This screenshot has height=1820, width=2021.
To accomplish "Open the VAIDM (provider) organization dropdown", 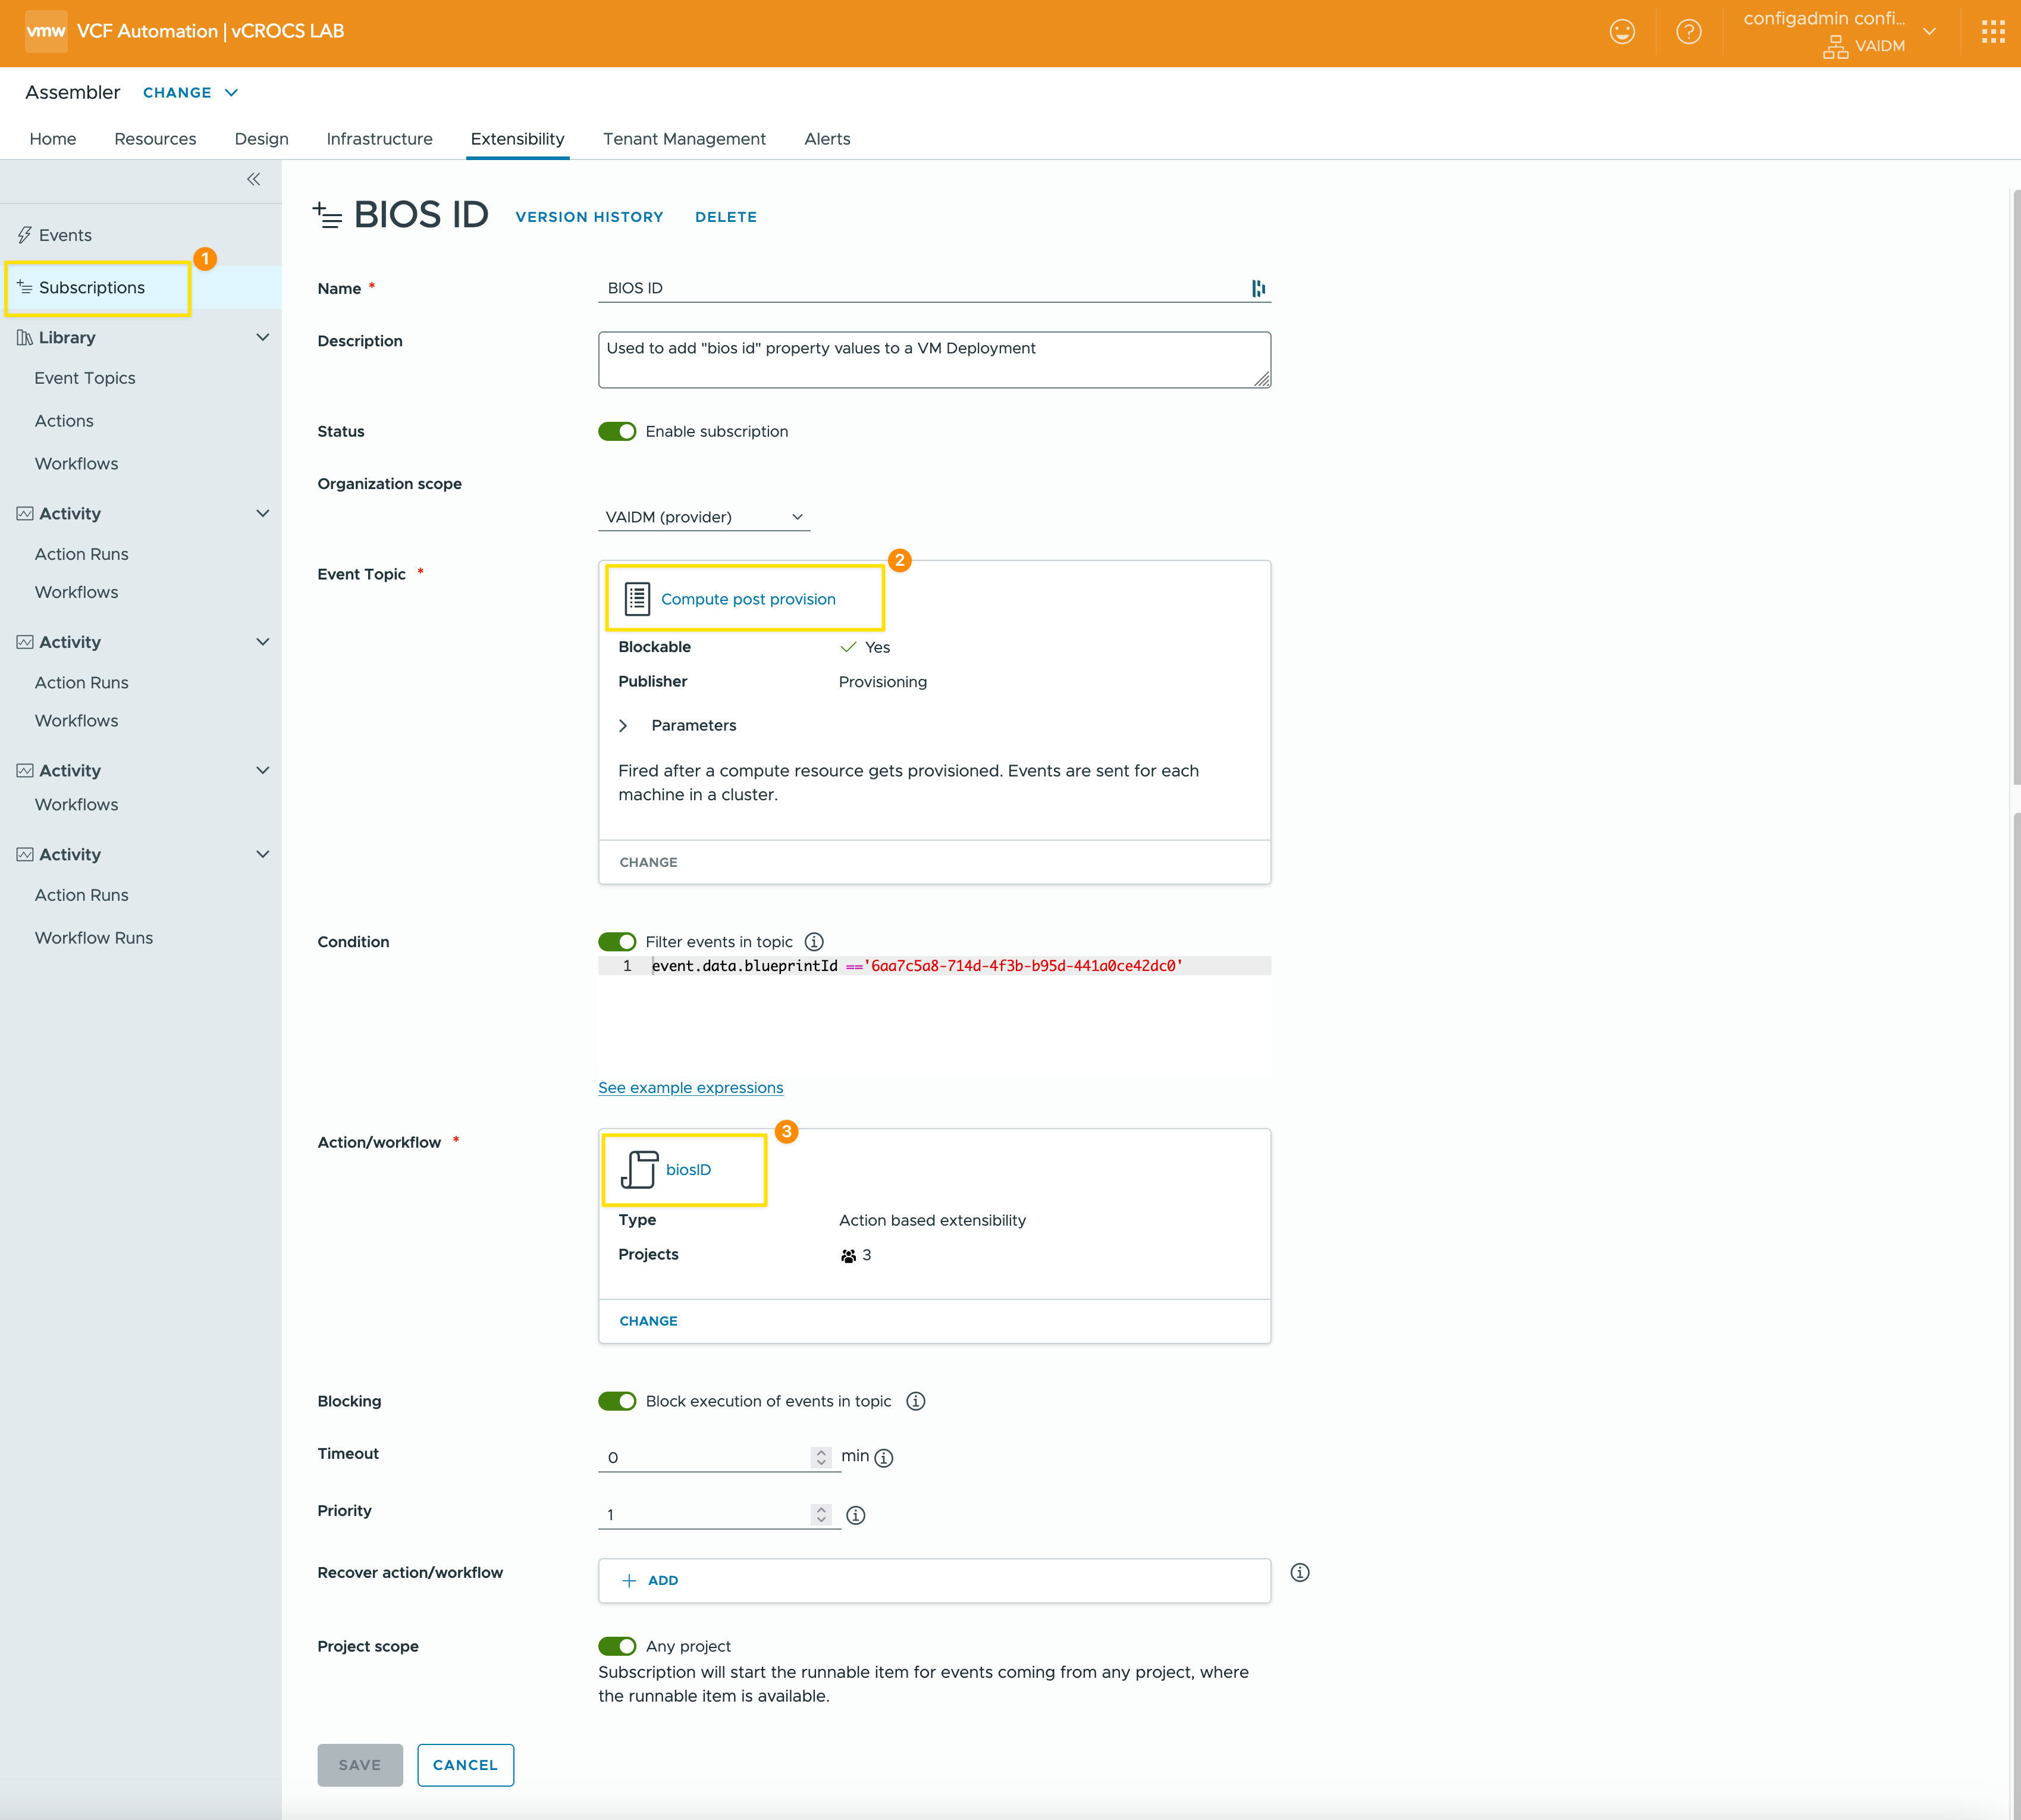I will point(704,517).
